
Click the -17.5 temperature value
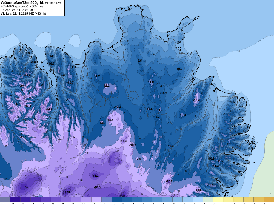coord(67,192)
